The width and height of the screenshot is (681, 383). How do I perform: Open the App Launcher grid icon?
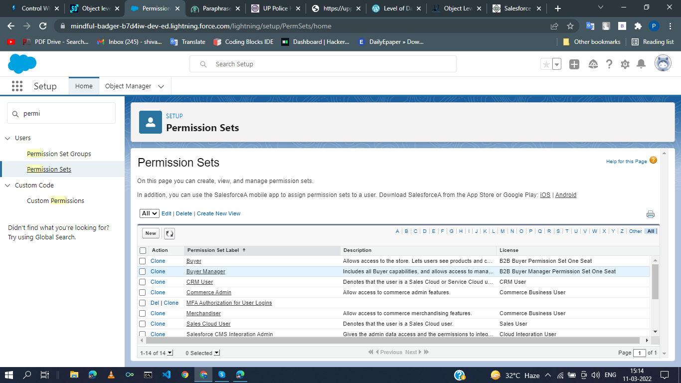[x=17, y=86]
